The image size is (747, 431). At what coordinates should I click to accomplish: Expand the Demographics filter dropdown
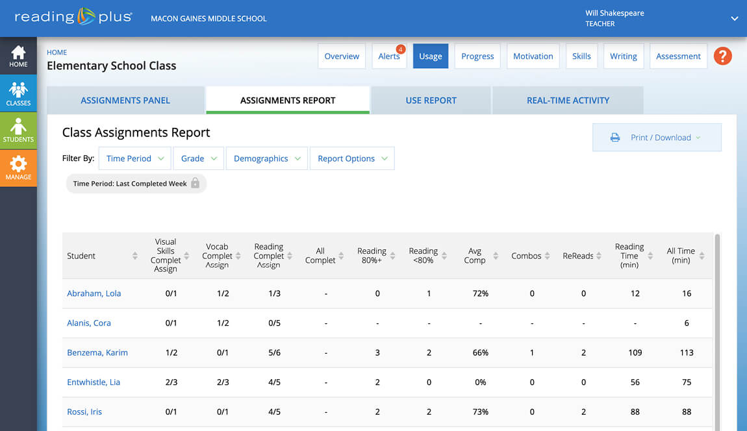[266, 158]
